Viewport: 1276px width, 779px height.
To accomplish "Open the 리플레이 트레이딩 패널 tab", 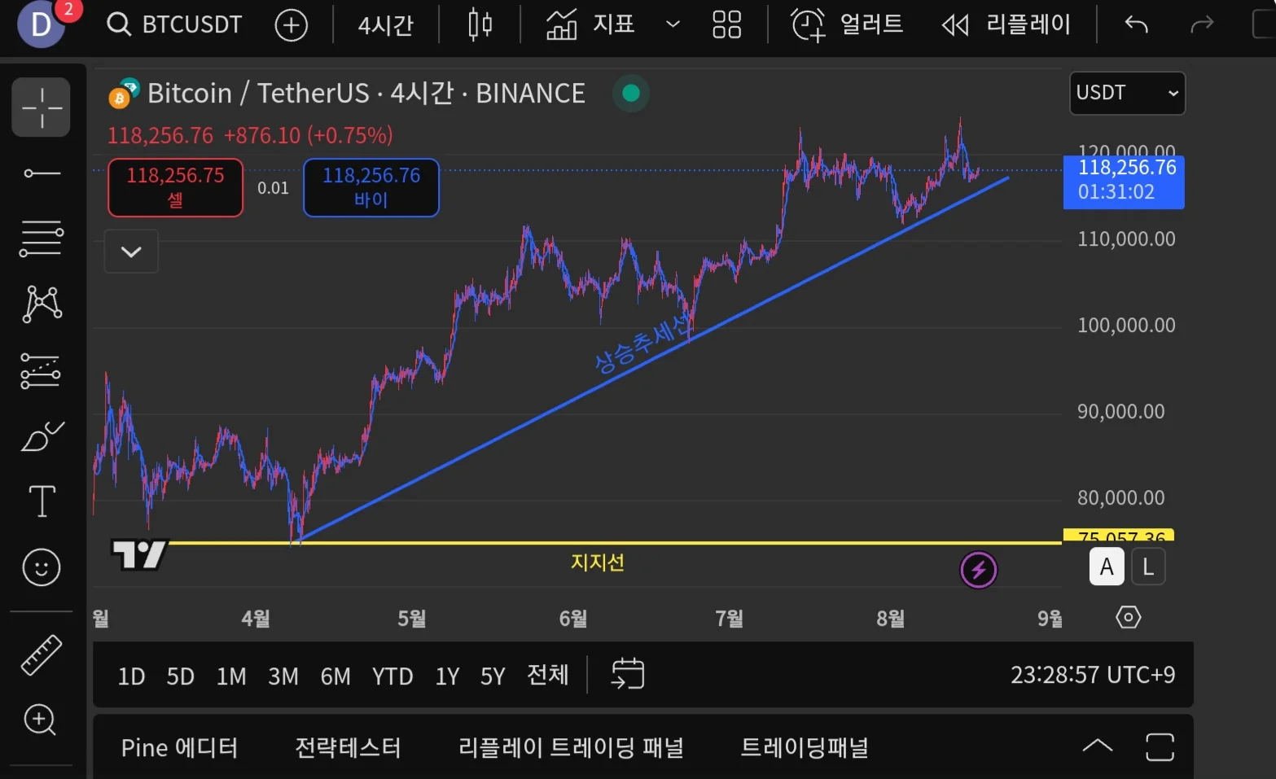I will [x=571, y=747].
